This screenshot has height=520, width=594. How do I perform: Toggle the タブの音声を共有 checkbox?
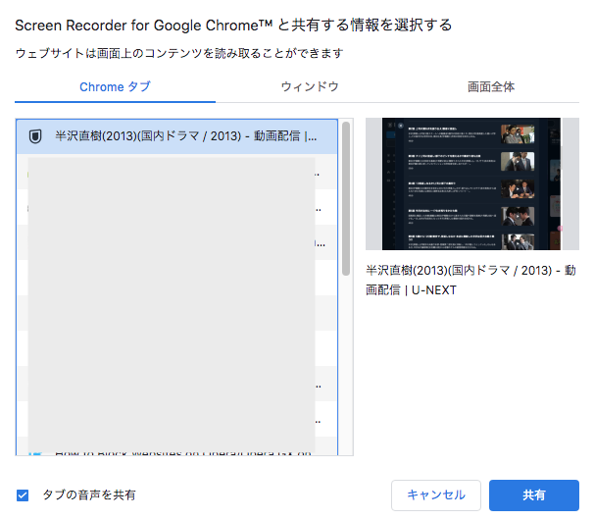pyautogui.click(x=23, y=494)
